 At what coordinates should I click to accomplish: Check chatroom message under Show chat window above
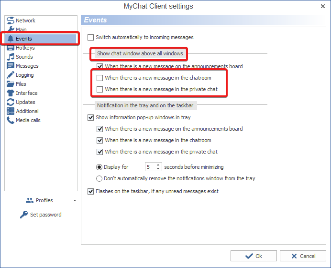click(x=99, y=78)
